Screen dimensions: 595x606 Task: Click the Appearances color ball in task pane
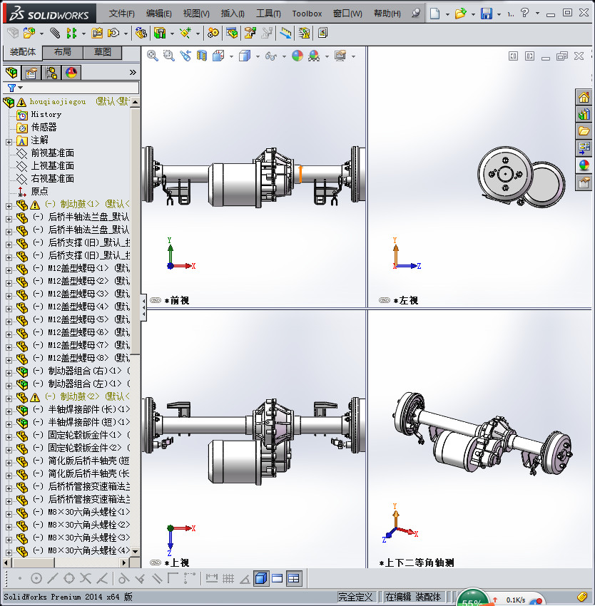coord(584,165)
